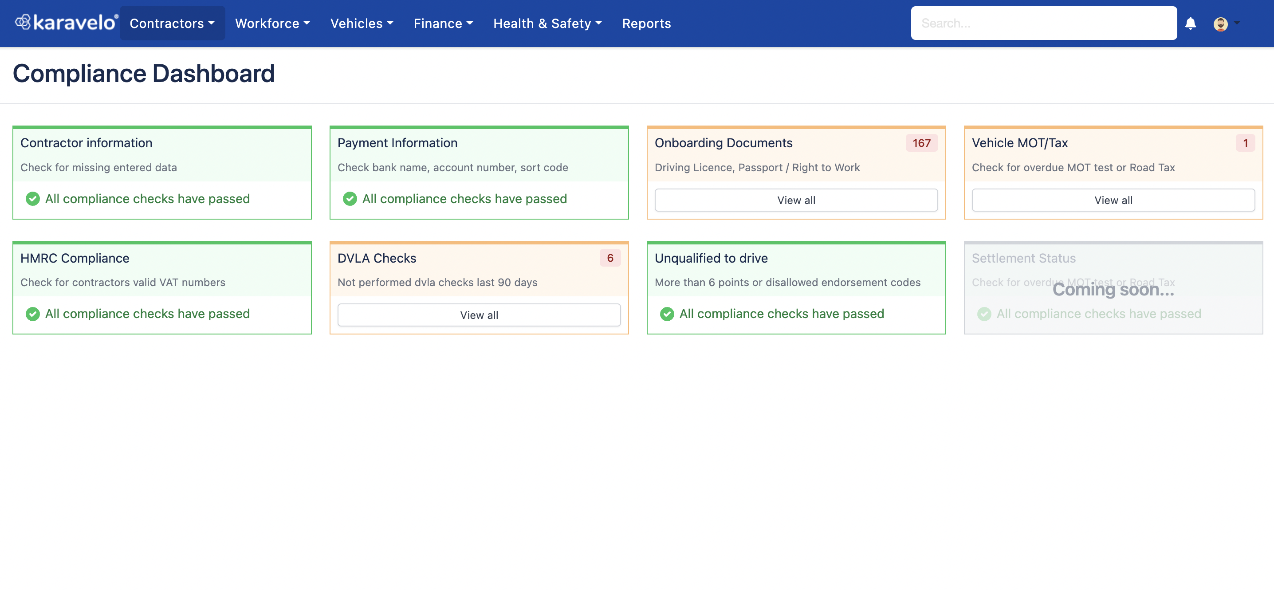View all Vehicle MOT/Tax issues
The width and height of the screenshot is (1274, 590).
(1113, 199)
